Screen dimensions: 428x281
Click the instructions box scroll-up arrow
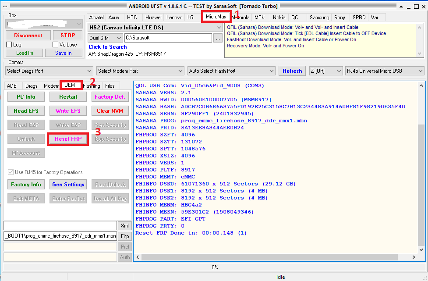pos(420,27)
